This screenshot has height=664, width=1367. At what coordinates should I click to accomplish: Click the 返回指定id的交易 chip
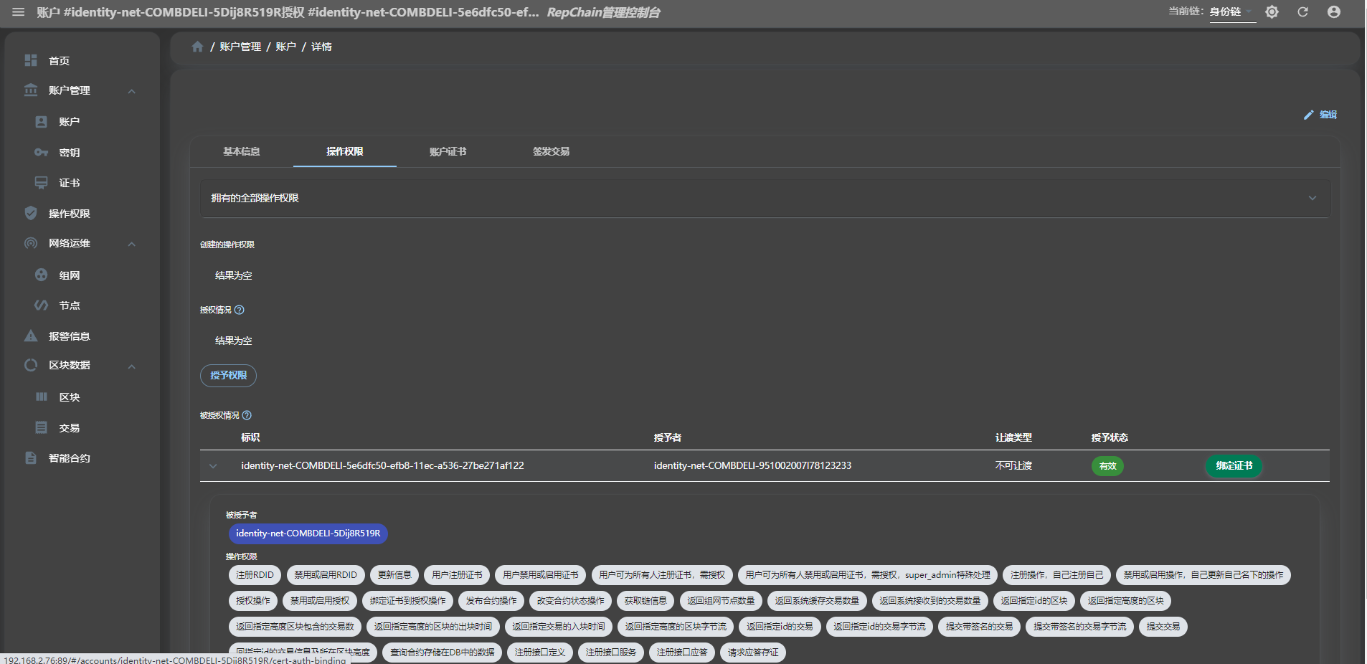[780, 627]
